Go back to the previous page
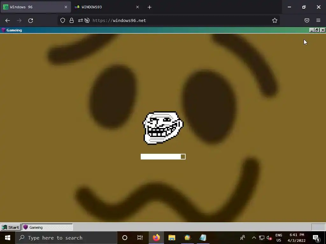 pos(8,21)
